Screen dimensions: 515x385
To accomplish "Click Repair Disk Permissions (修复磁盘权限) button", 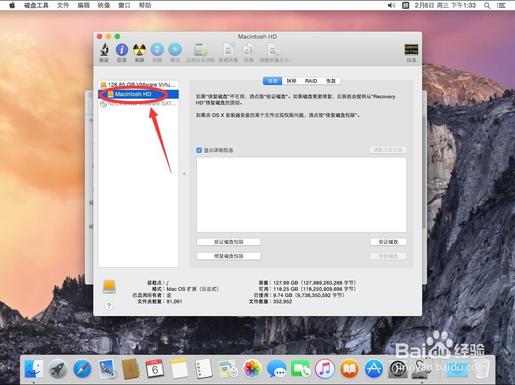I will pos(229,256).
